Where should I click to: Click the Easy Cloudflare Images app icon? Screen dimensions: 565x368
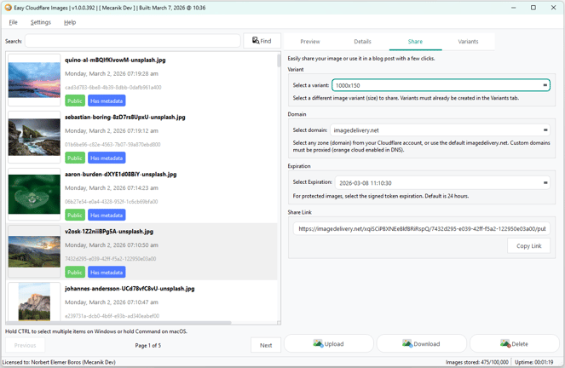(x=8, y=8)
